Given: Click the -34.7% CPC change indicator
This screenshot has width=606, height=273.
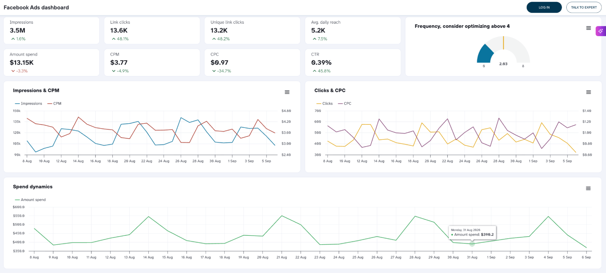Looking at the screenshot, I should (x=221, y=71).
